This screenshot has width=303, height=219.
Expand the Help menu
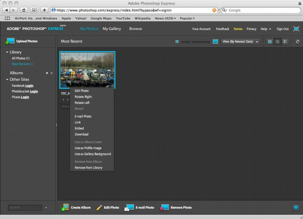coord(266,29)
